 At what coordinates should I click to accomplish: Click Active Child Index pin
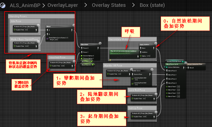[x=167, y=67]
